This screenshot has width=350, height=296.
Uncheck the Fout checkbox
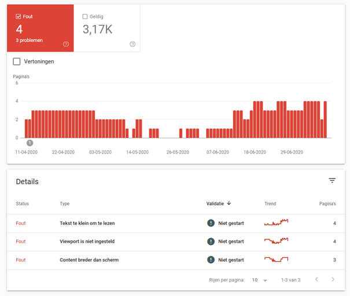[19, 17]
